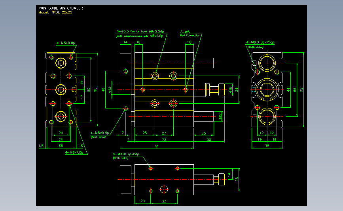This screenshot has width=343, height=211.
Task: Click the '28' vertical dimension
Action: (237, 179)
